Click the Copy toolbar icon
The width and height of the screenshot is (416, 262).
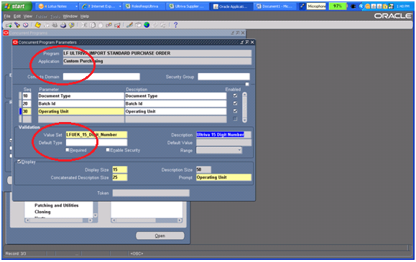[93, 25]
